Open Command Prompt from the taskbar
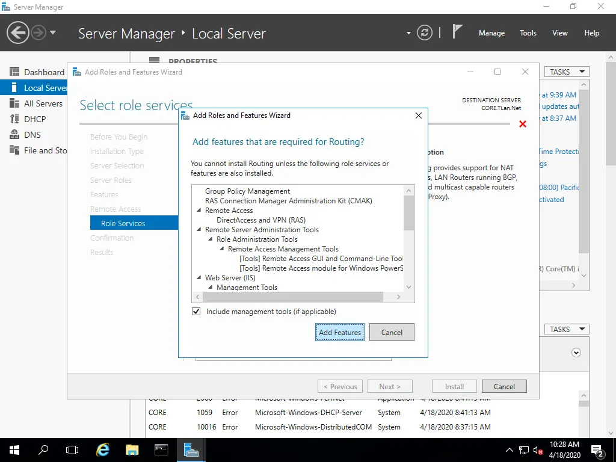This screenshot has width=616, height=462. point(161,450)
